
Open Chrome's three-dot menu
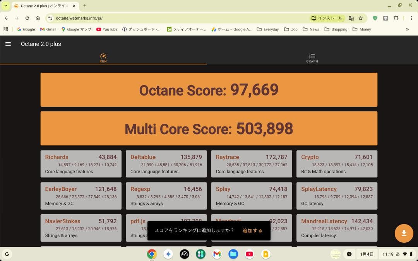click(411, 18)
